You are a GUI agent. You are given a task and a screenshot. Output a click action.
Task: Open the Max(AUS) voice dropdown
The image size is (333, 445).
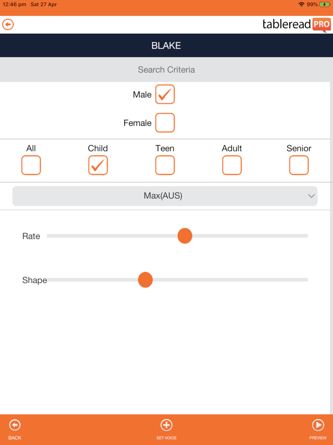click(x=165, y=196)
